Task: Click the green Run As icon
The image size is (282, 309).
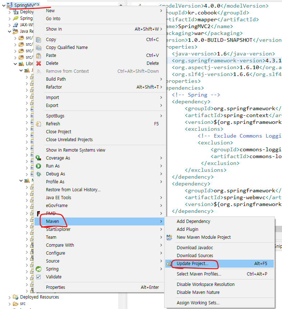Action: 38,166
